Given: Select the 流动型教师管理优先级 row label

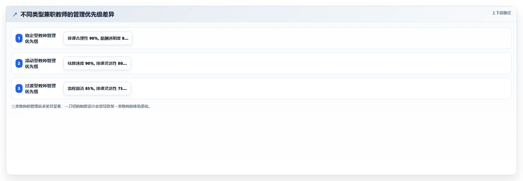Looking at the screenshot, I should click(x=40, y=63).
